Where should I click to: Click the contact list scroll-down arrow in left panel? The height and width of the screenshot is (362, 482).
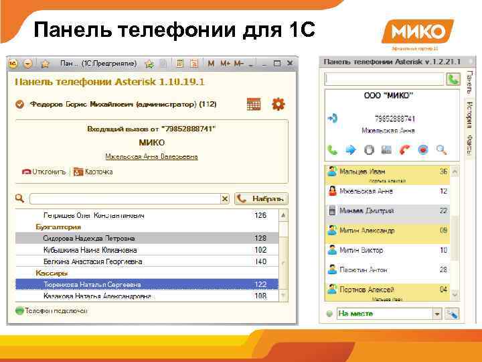[x=283, y=296]
